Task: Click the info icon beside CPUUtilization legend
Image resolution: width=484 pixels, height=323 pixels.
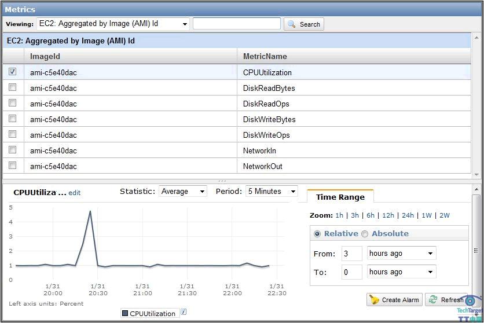Action: (x=184, y=312)
